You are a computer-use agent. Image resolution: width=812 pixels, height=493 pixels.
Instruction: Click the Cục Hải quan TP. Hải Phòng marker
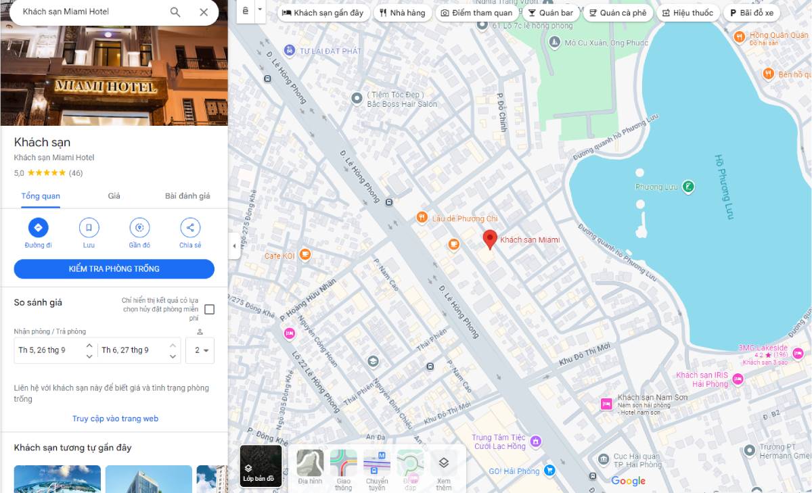[604, 460]
